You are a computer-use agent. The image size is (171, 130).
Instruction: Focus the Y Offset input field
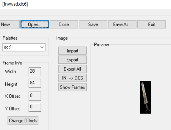[x=35, y=107]
